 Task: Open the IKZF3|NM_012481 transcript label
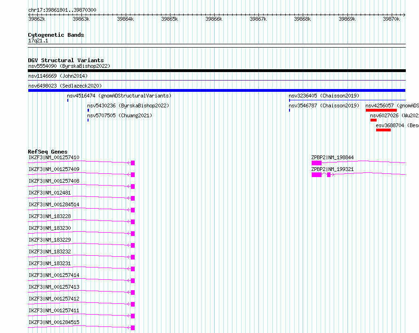click(x=50, y=193)
